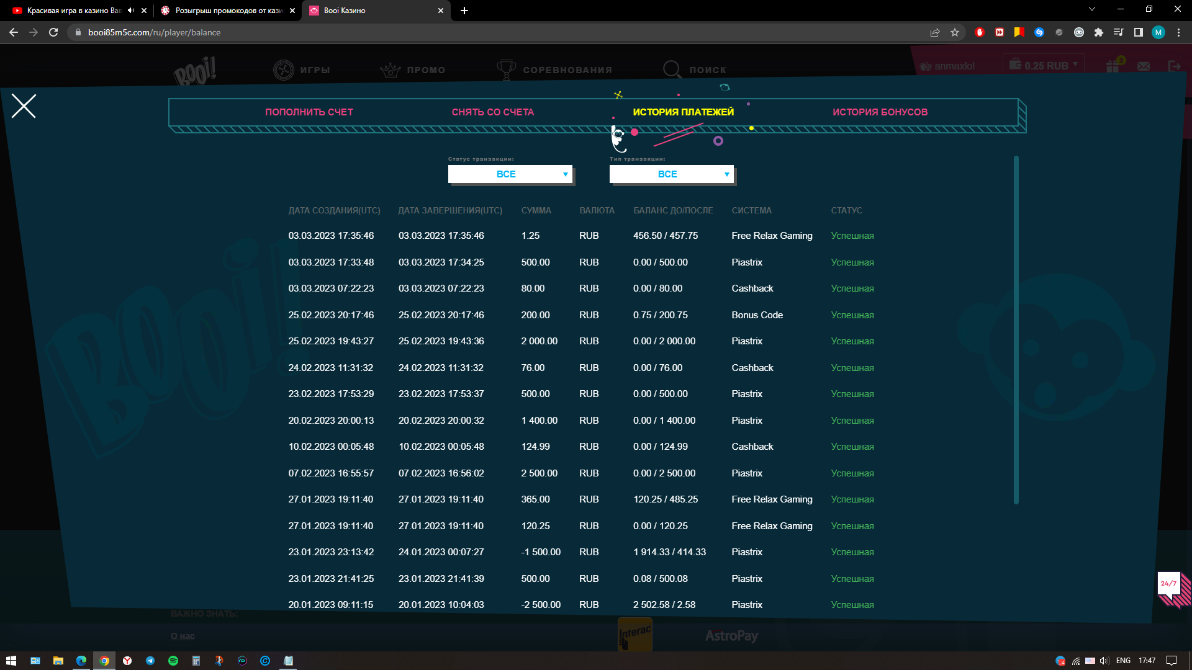Open a new browser tab
The width and height of the screenshot is (1192, 670).
(464, 11)
